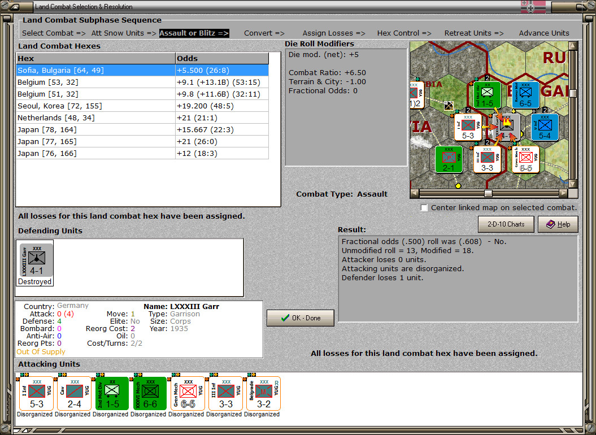
Task: Click the Terrain & City: -1.00 line
Action: [327, 81]
